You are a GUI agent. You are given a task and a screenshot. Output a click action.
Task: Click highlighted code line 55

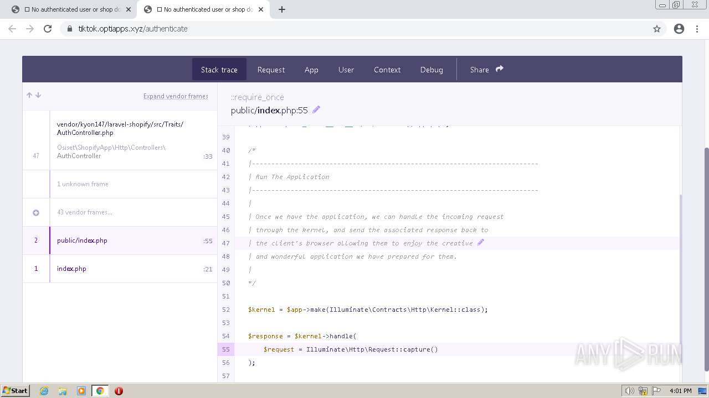(448, 349)
